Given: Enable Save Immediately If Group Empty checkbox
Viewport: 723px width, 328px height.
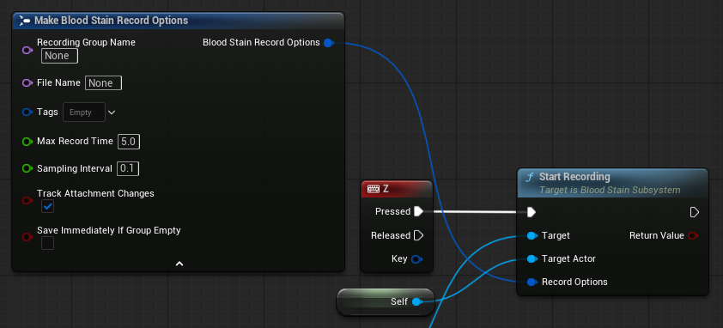Looking at the screenshot, I should [x=47, y=243].
